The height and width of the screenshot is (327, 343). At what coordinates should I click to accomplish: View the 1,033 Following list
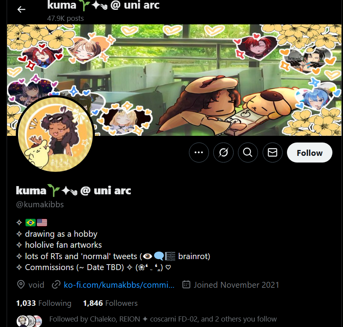tap(44, 303)
